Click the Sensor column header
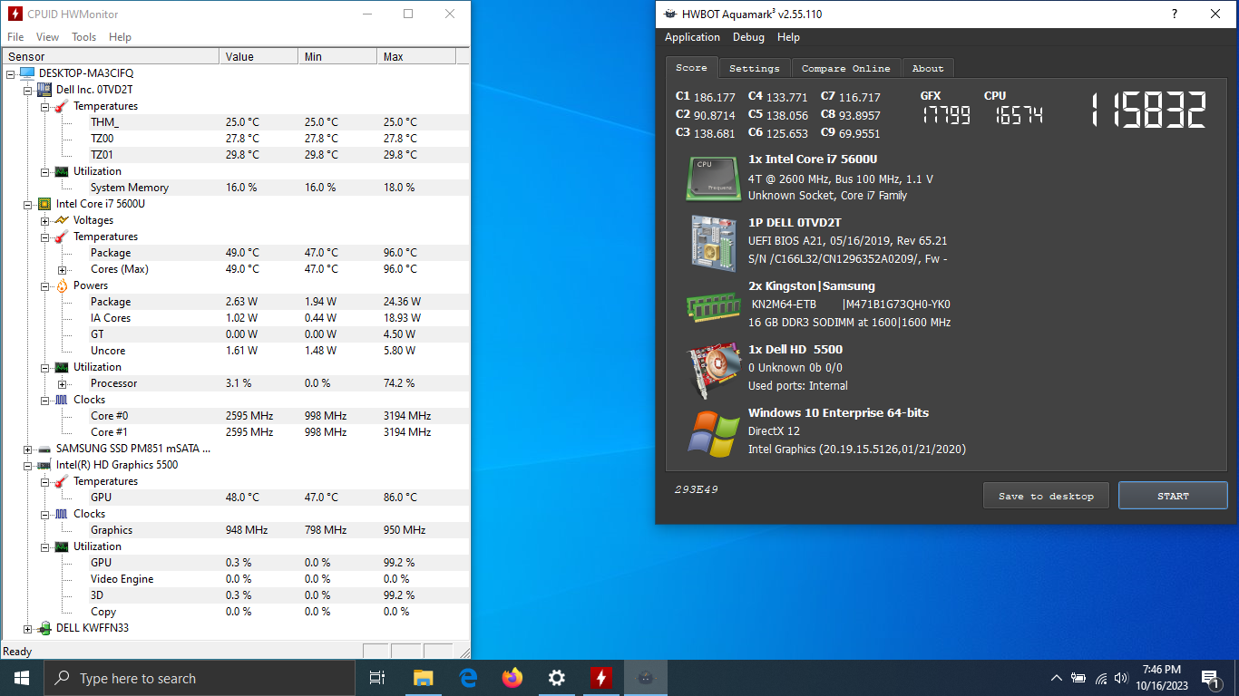 coord(110,56)
